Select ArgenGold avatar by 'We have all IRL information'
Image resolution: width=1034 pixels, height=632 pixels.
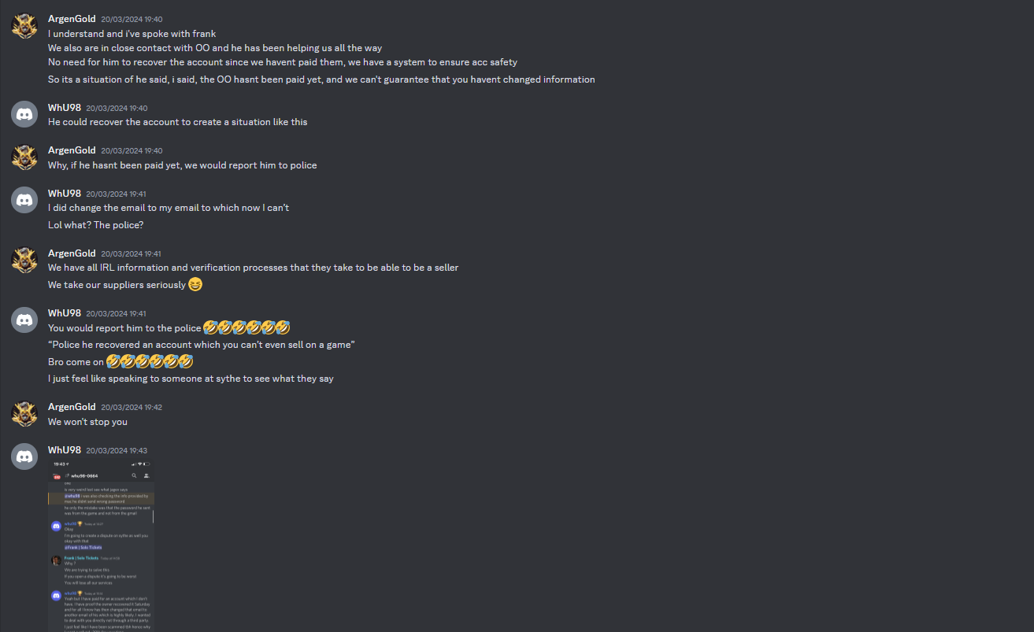click(24, 261)
